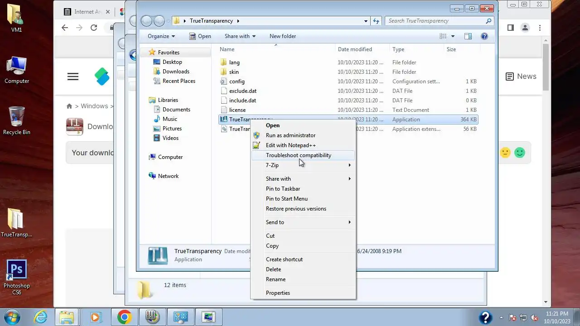Click the Chrome profile avatar icon
The image size is (580, 326).
[525, 28]
